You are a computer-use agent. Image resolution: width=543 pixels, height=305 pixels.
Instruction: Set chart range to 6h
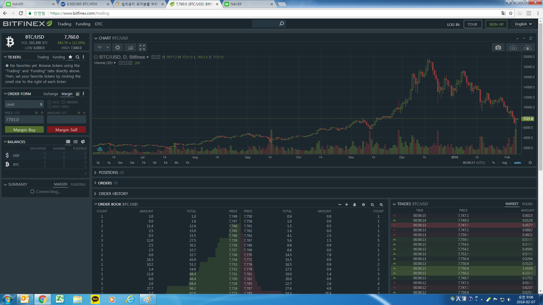(176, 163)
